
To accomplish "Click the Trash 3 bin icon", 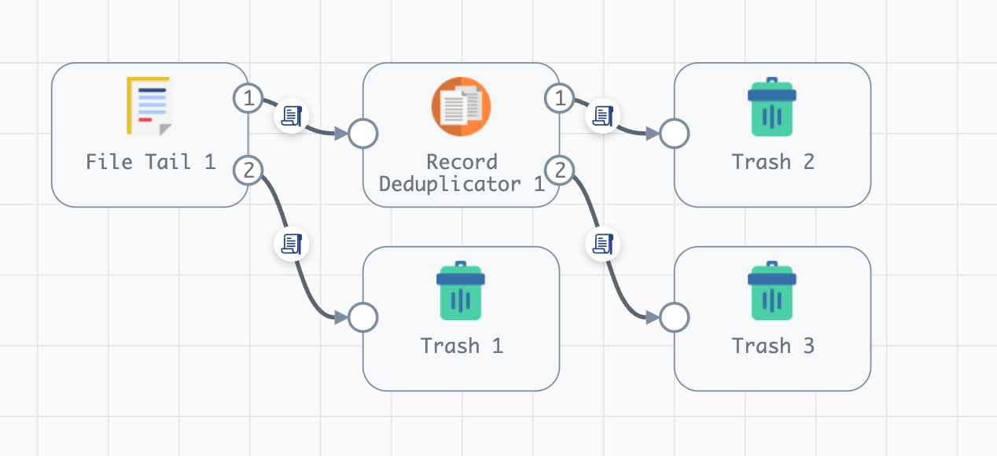I will point(772,291).
